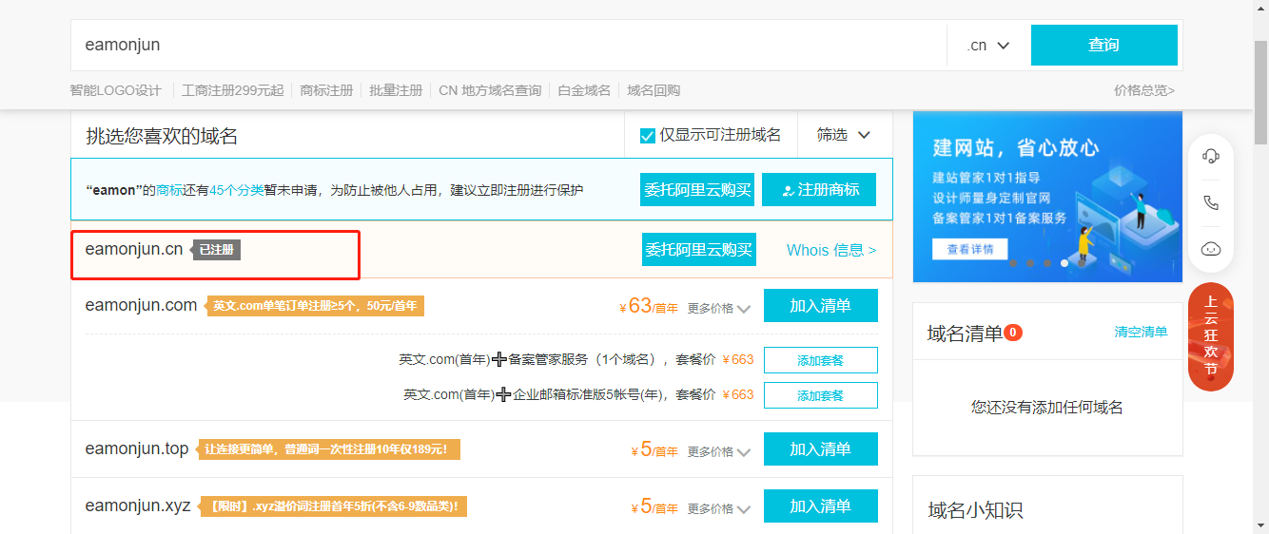Click the 已注册 status tag
The height and width of the screenshot is (534, 1269).
(217, 250)
